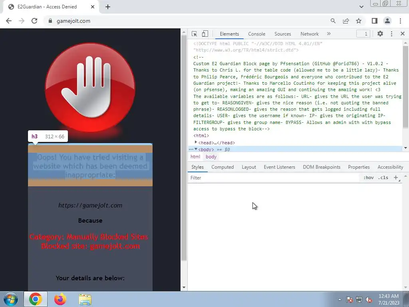Open actions ellipsis beside body node
This screenshot has width=409, height=307.
click(x=191, y=150)
